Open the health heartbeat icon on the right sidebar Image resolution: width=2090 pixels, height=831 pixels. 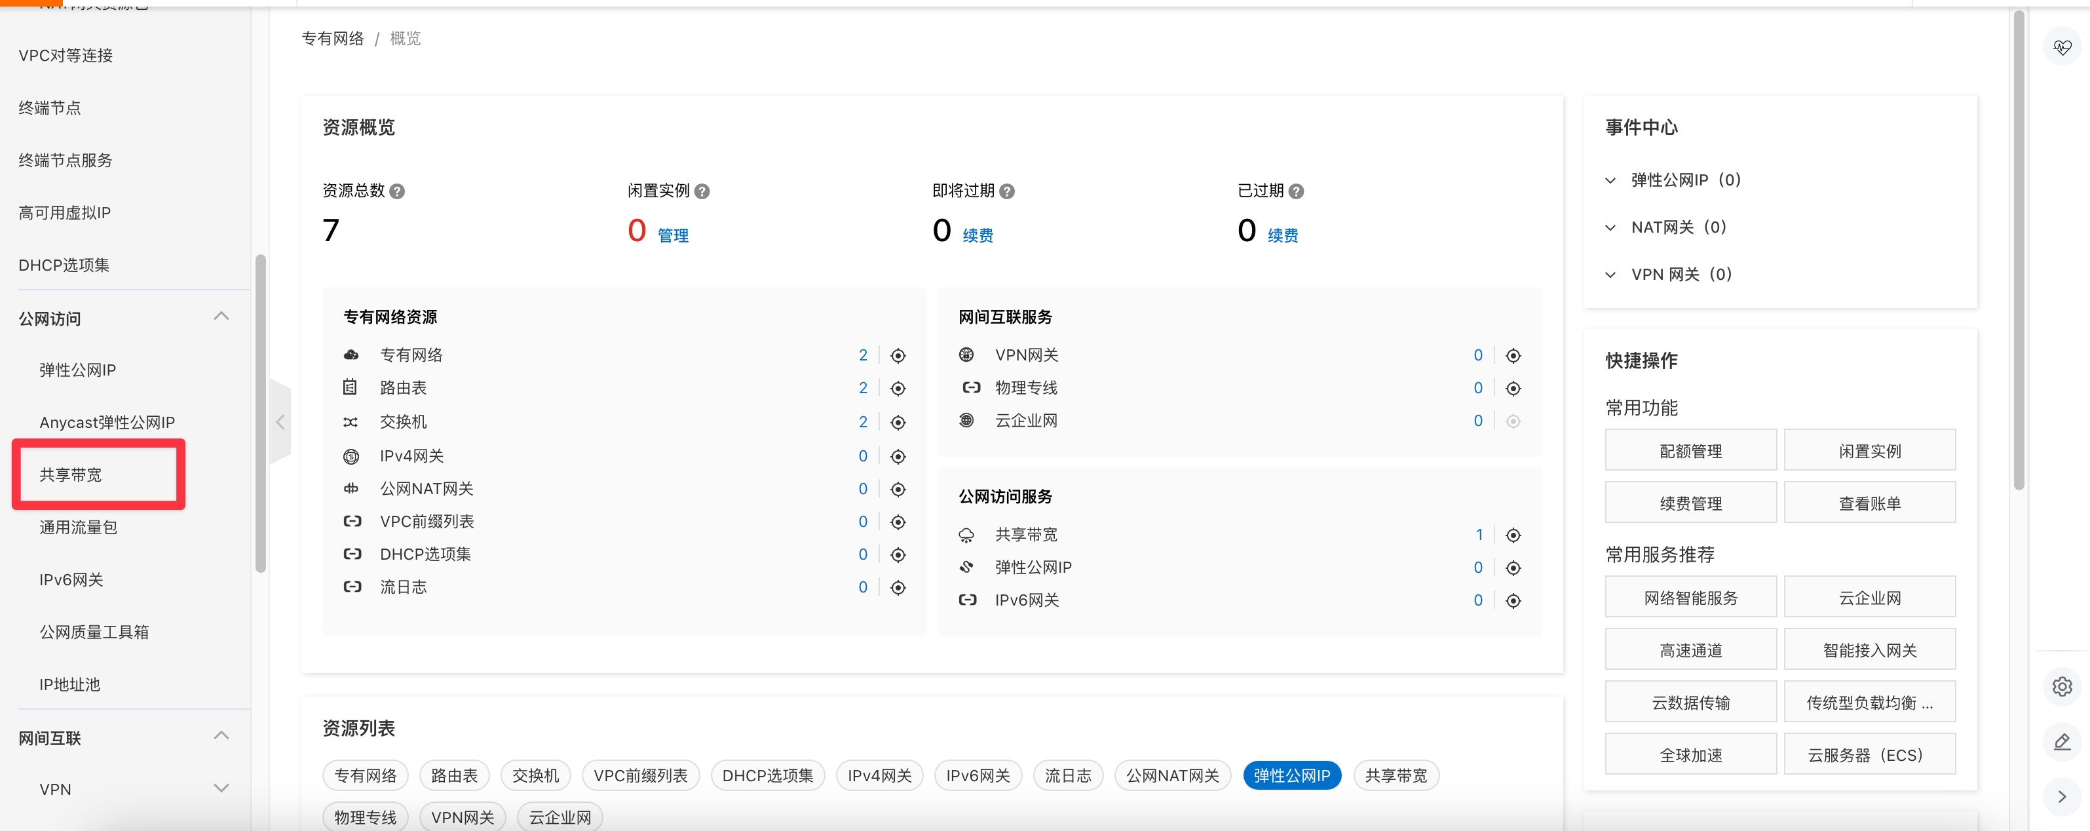(2062, 48)
